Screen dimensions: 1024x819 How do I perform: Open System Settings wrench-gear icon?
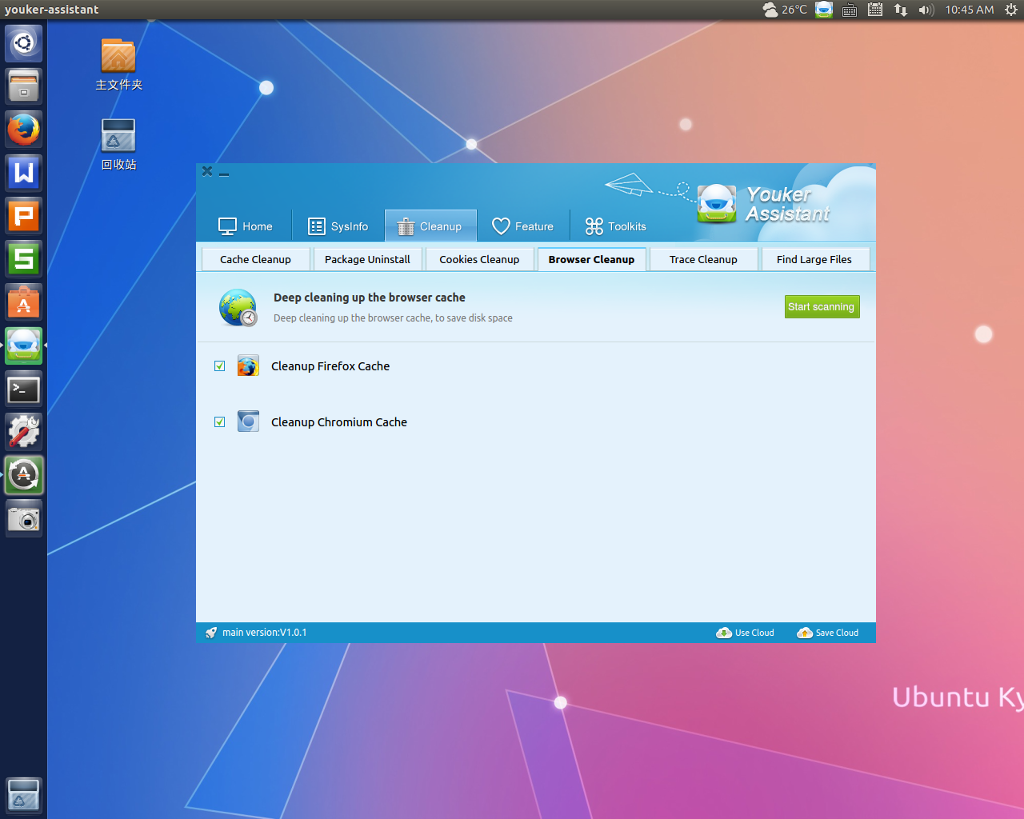click(x=24, y=433)
